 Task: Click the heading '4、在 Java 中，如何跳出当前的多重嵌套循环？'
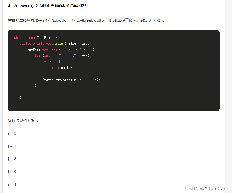click(x=47, y=6)
